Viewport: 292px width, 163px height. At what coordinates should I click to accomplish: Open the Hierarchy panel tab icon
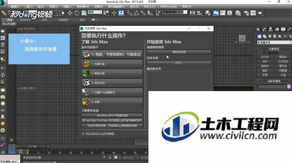coord(271,29)
